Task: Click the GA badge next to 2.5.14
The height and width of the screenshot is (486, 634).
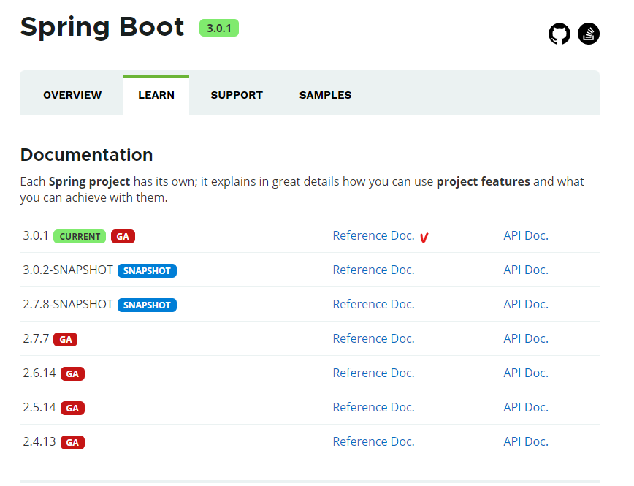Action: [72, 409]
